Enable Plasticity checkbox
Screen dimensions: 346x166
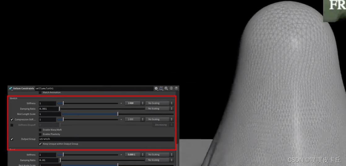(x=40, y=134)
